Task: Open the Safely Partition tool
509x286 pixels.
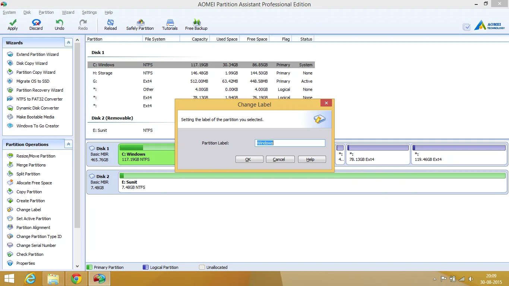Action: [140, 25]
